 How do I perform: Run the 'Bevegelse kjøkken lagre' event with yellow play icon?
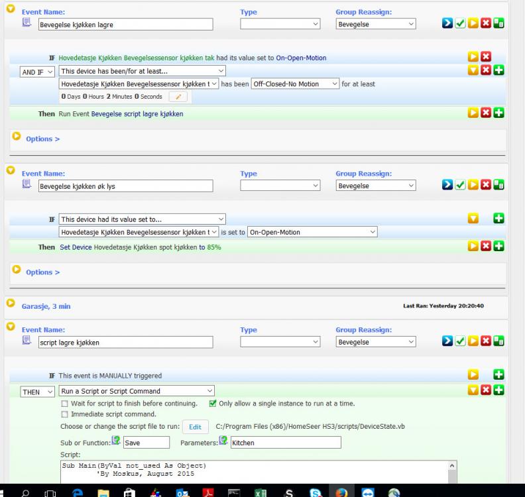(x=473, y=24)
